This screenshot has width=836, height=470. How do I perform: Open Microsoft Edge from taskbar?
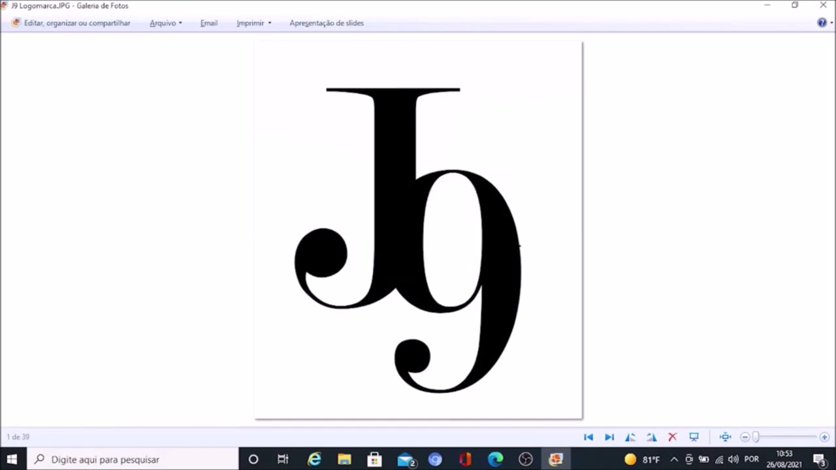496,460
